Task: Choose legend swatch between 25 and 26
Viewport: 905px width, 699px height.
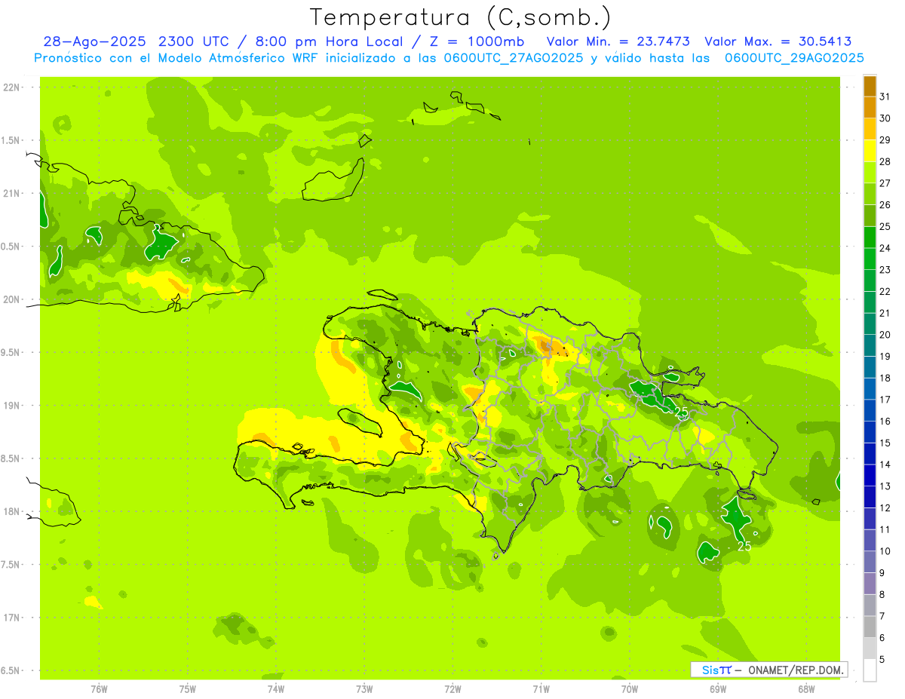Action: click(870, 216)
